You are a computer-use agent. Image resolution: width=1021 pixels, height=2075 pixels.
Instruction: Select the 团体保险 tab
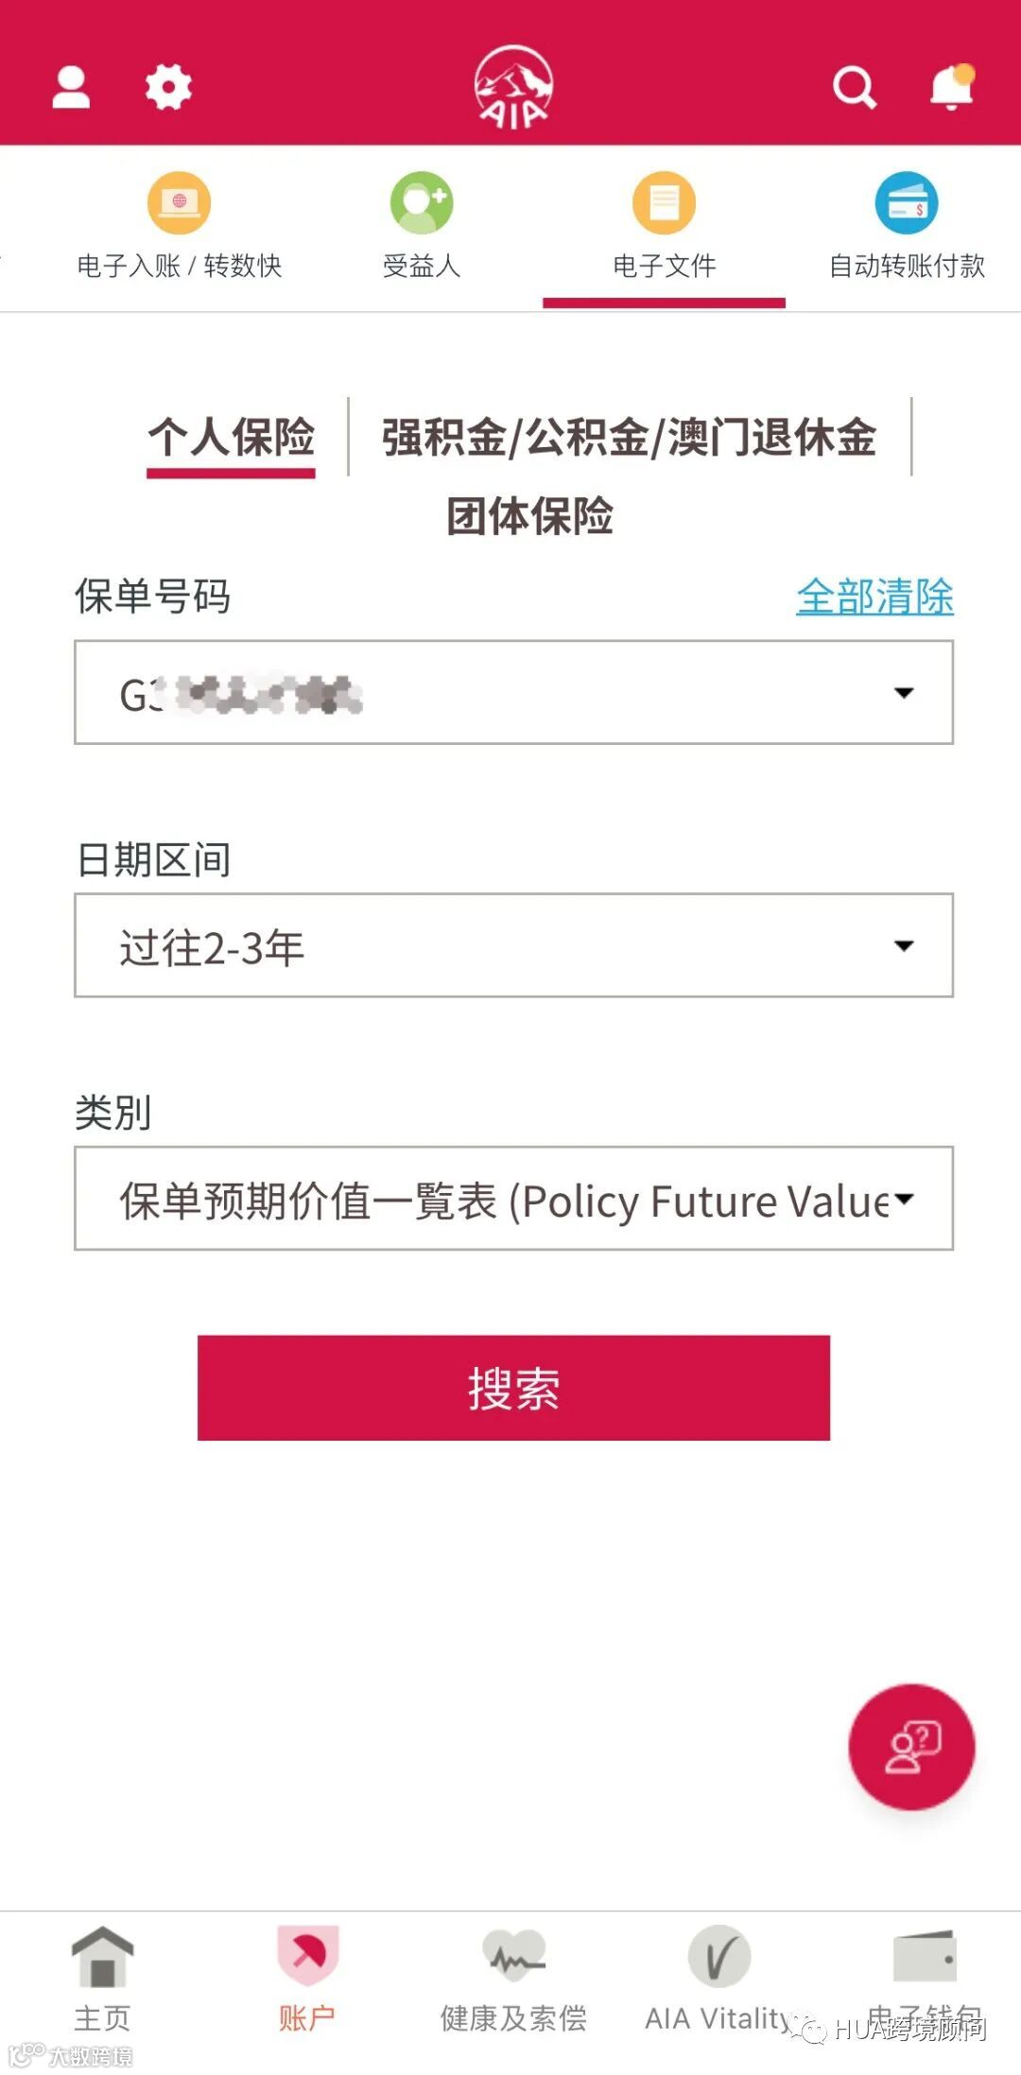529,516
